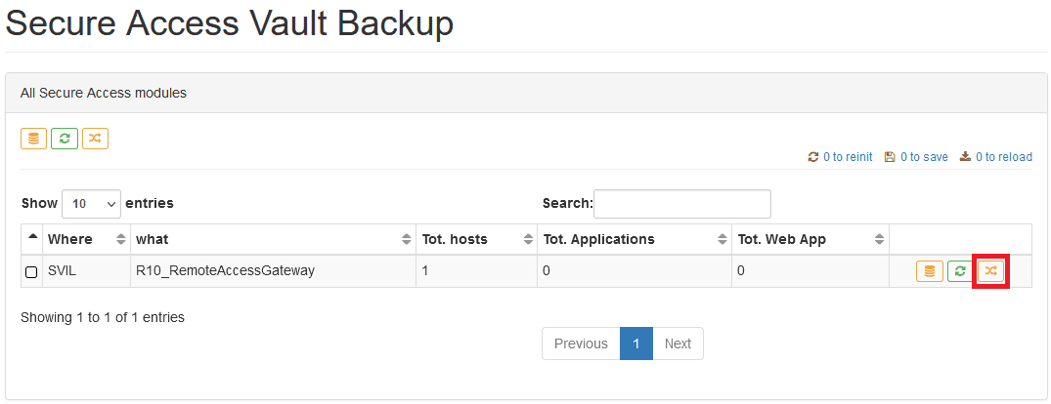This screenshot has width=1051, height=404.
Task: Go to the Previous page
Action: pyautogui.click(x=581, y=343)
